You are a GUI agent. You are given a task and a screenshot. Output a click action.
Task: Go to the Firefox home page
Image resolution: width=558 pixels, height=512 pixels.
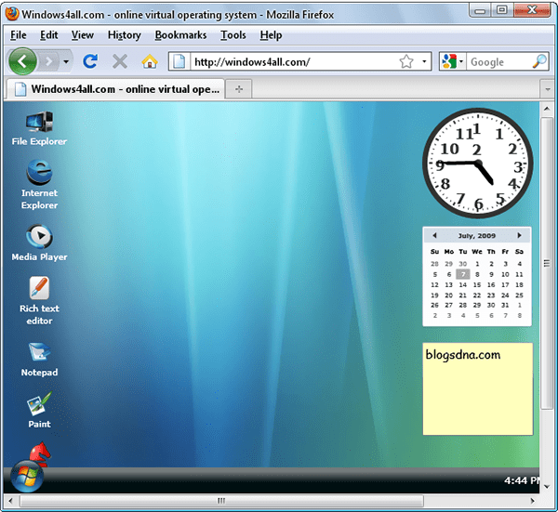click(x=150, y=61)
